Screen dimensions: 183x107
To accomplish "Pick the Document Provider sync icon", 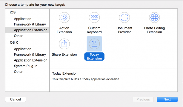I will coord(124,18).
